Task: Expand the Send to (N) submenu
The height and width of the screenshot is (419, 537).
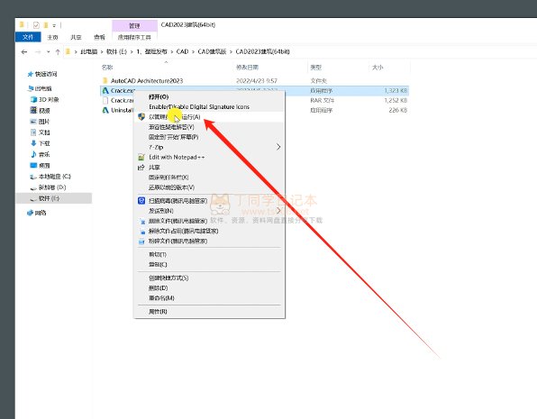Action: [278, 210]
